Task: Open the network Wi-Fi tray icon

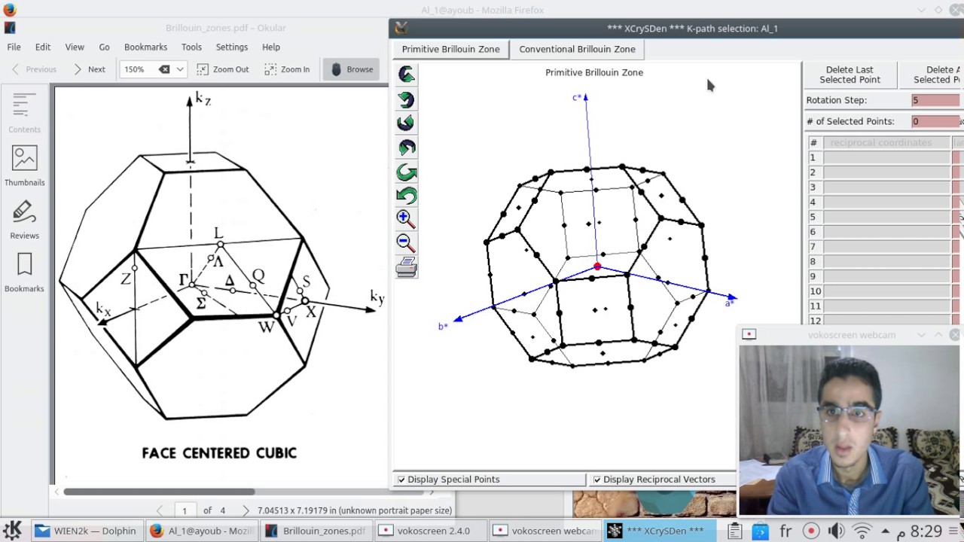Action: pyautogui.click(x=862, y=531)
